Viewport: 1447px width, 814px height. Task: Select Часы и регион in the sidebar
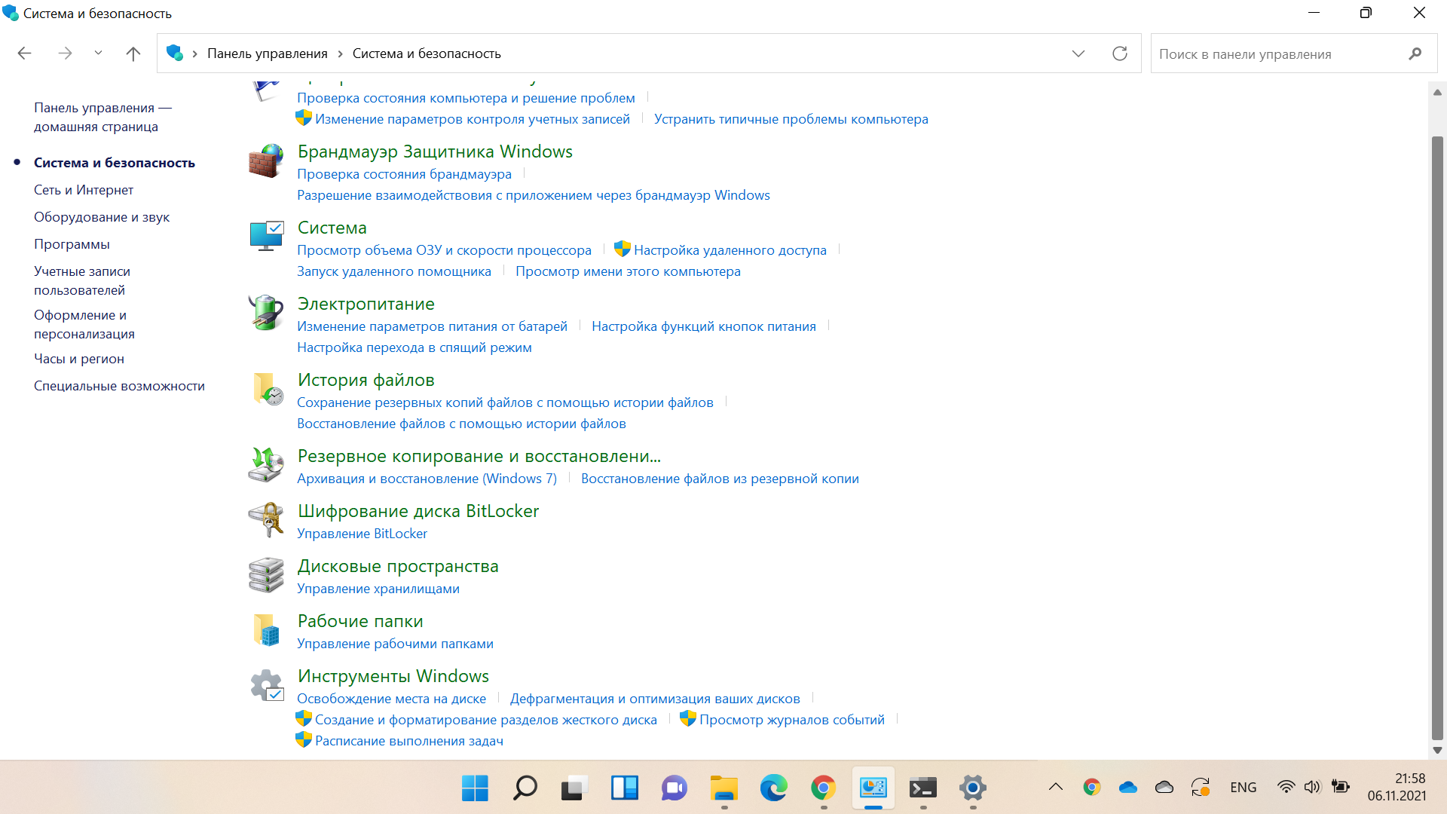pos(79,359)
